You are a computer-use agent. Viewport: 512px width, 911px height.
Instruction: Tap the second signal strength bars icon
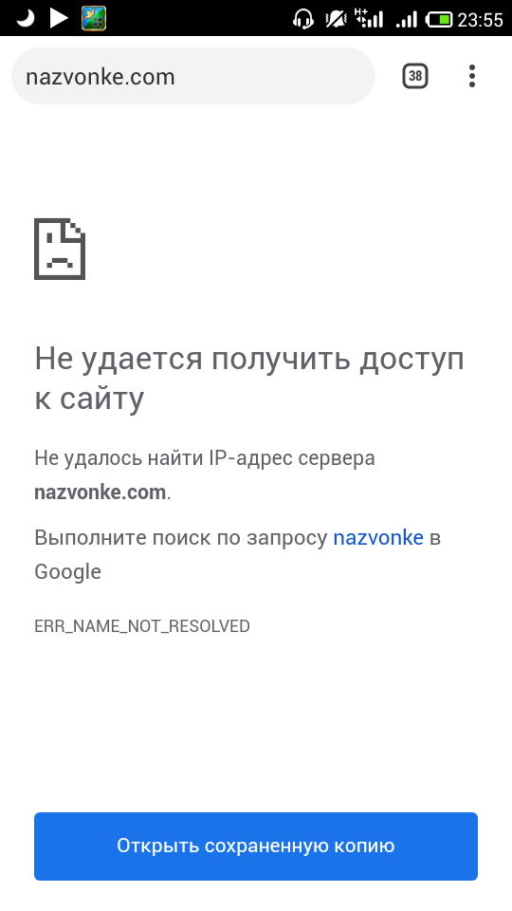[407, 20]
